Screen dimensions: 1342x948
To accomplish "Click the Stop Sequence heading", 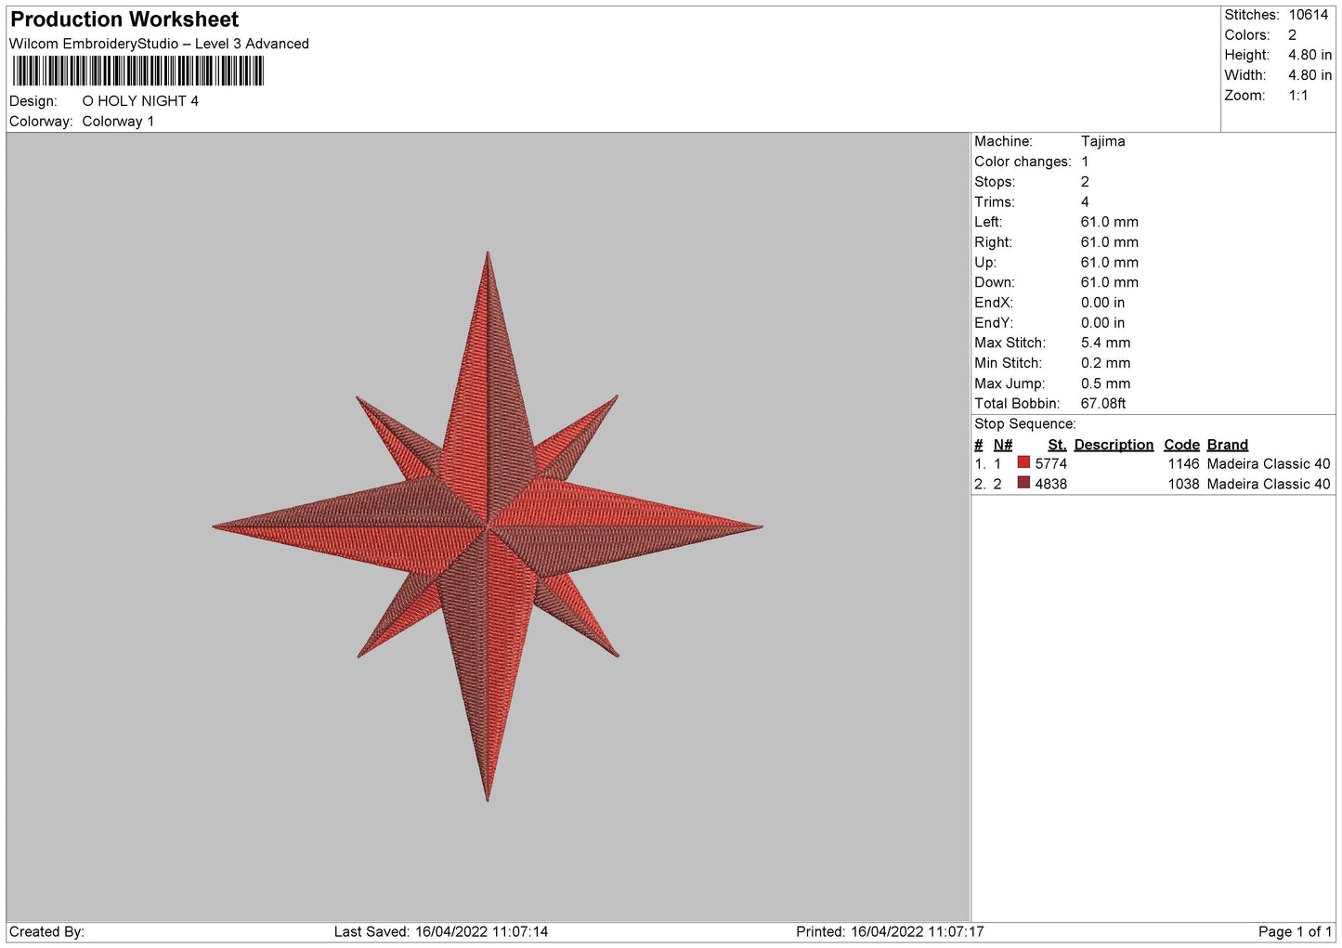I will (x=1024, y=423).
